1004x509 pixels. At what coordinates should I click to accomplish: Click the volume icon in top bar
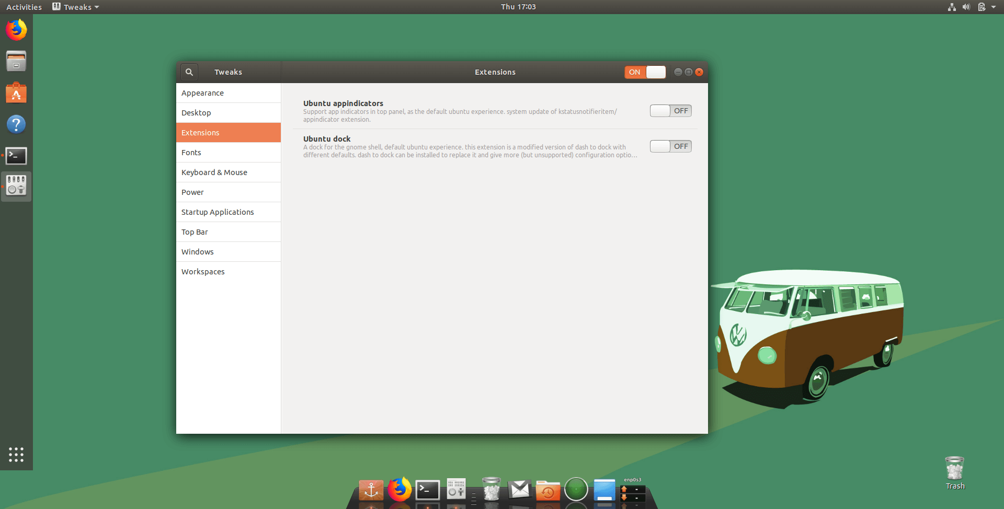coord(966,7)
